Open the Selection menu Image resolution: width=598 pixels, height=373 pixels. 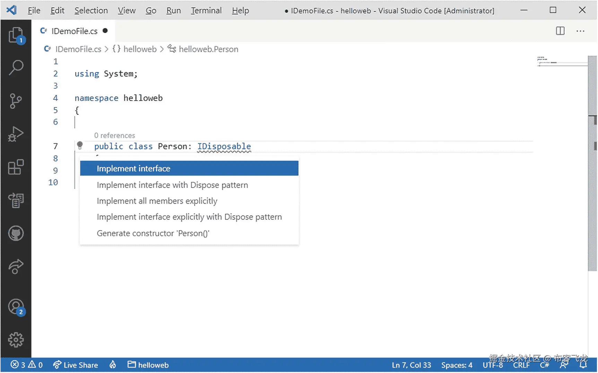coord(91,10)
